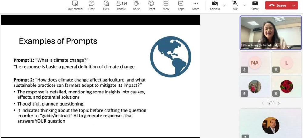Viewport: 303px width, 138px height.
Task: Go to previous participant gallery page
Action: (262, 103)
